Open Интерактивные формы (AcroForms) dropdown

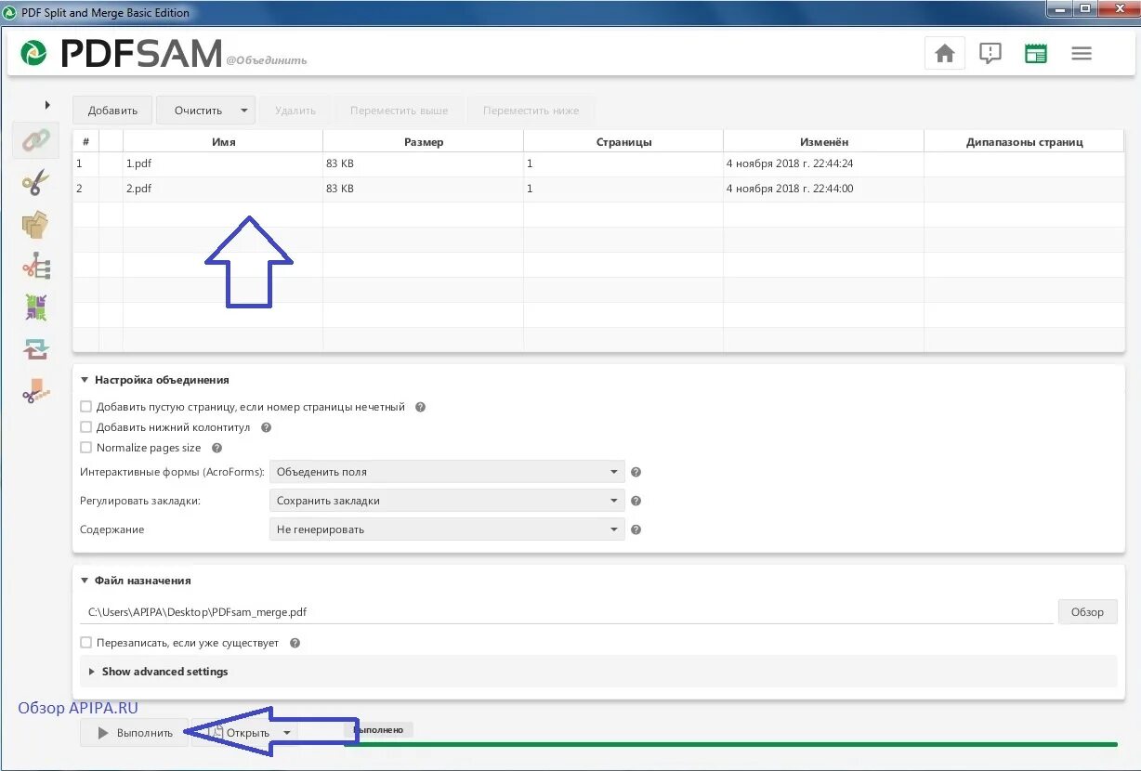[447, 472]
